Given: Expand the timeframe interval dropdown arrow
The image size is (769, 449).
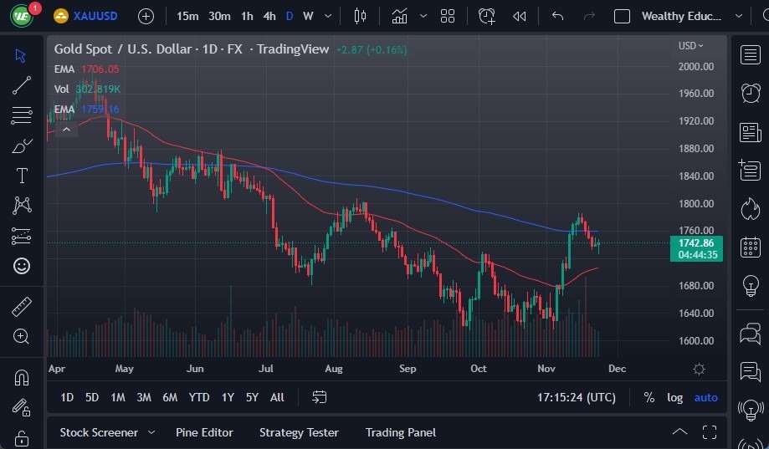Looking at the screenshot, I should pyautogui.click(x=327, y=16).
